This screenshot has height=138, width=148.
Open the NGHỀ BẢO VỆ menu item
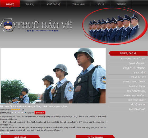pyautogui.click(x=53, y=4)
